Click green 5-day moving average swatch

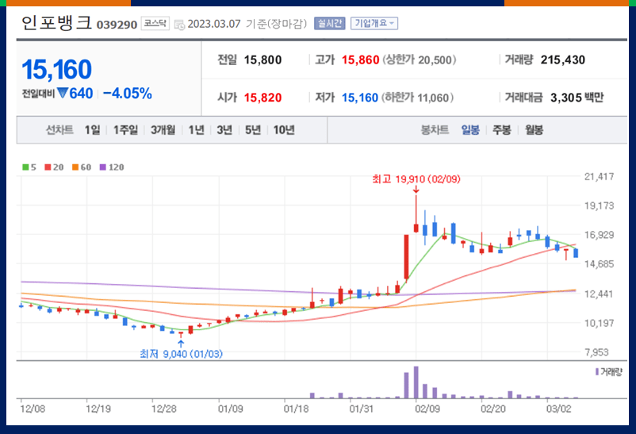(25, 167)
